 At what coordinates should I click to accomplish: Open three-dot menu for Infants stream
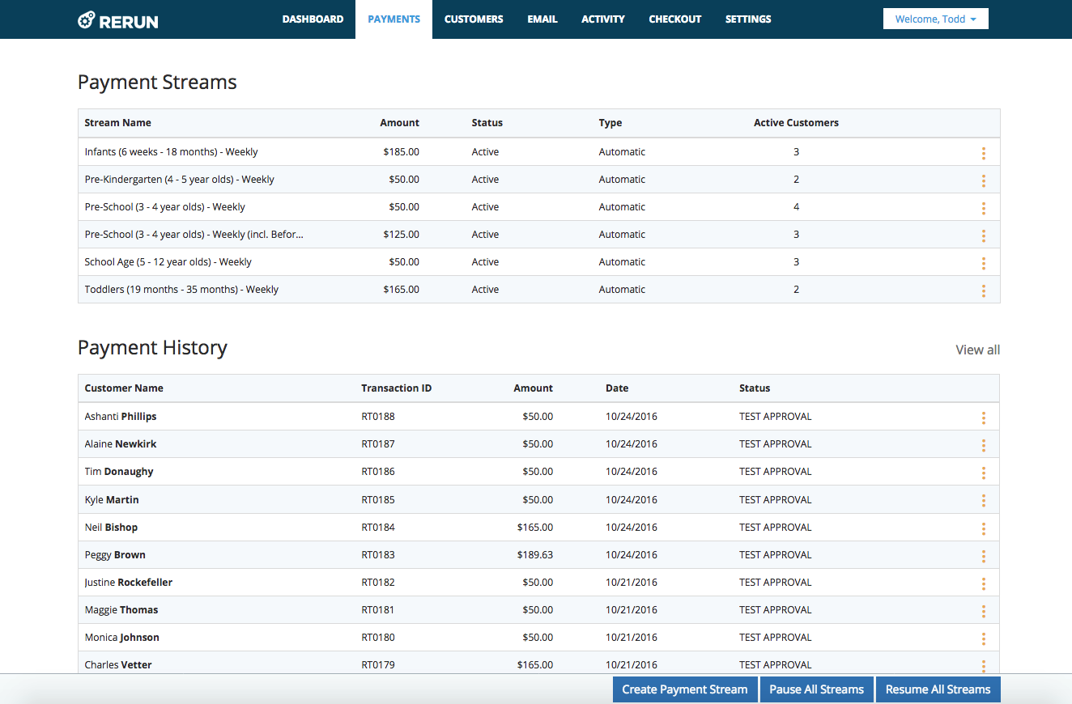tap(983, 153)
